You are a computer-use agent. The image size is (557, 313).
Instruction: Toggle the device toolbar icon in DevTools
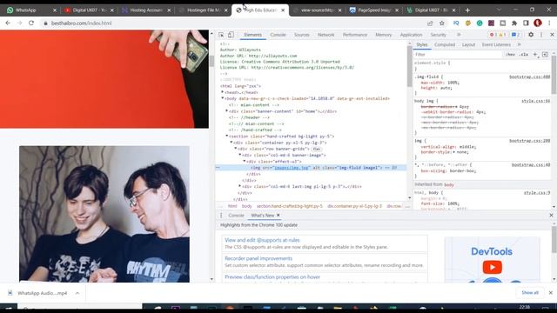point(231,35)
